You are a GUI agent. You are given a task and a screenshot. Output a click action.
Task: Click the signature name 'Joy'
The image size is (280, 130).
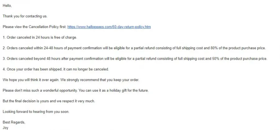coord(6,128)
